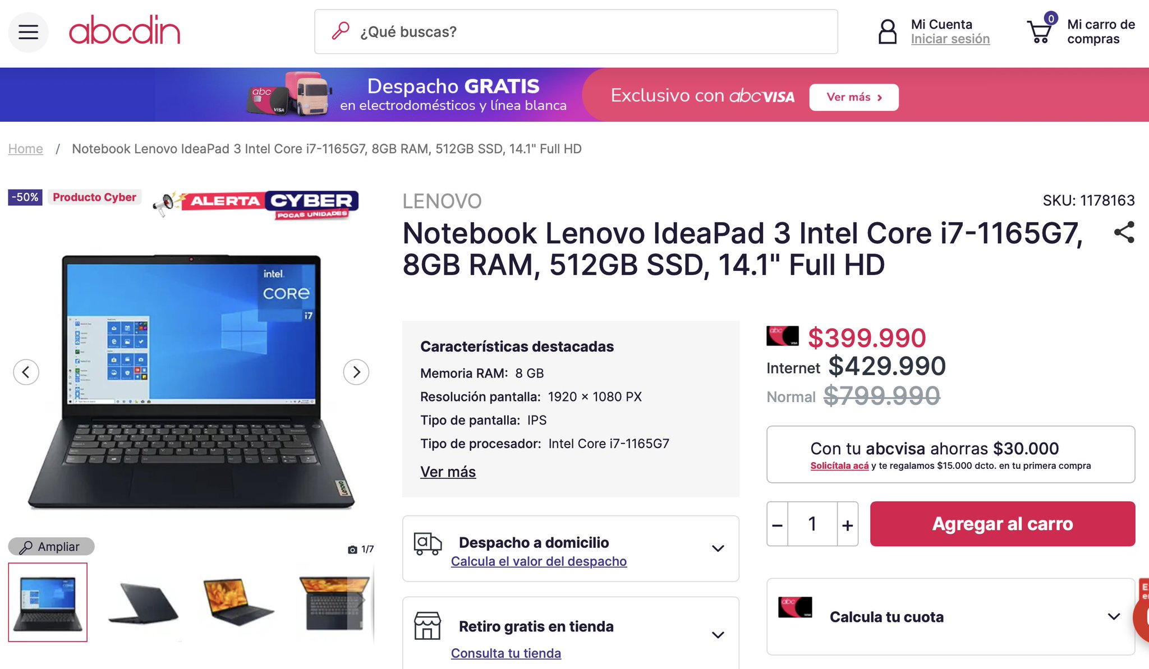Expand Despacho a domicilio section
1149x669 pixels.
click(571, 548)
